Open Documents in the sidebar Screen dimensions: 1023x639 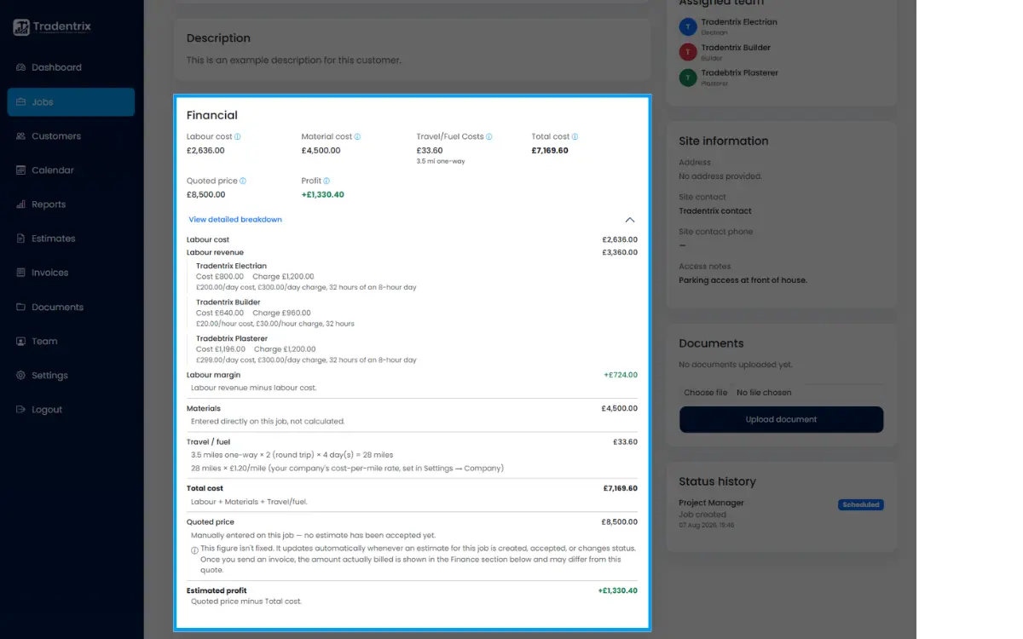pos(71,307)
